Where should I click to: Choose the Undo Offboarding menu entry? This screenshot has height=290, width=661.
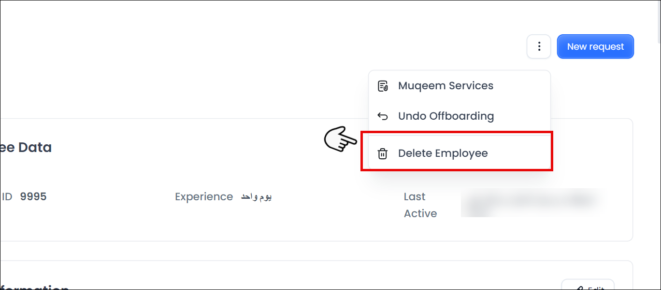pos(445,116)
